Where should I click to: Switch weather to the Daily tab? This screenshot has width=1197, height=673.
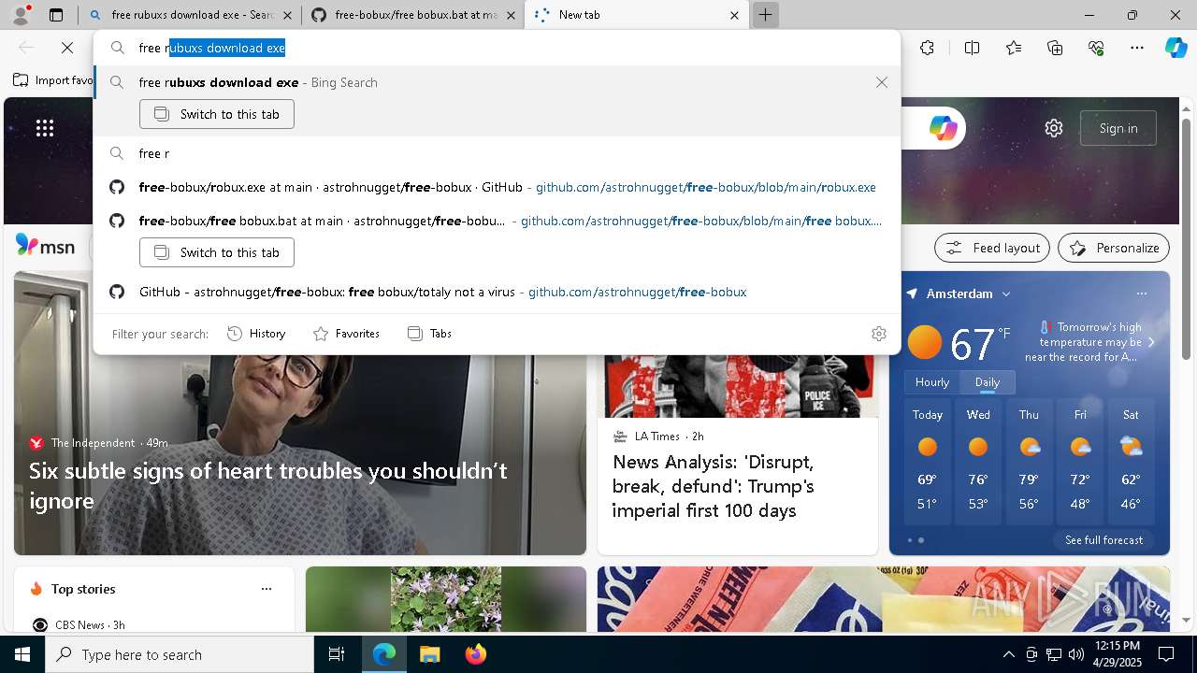[988, 382]
